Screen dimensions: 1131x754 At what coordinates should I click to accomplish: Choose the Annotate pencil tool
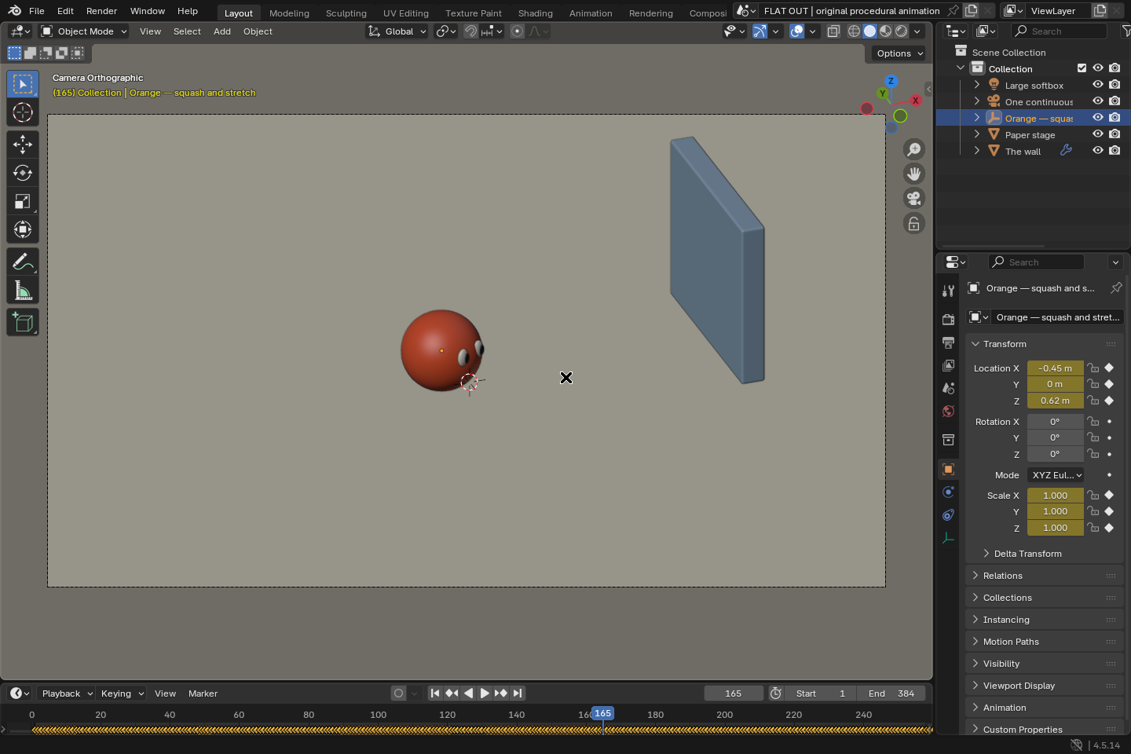23,261
